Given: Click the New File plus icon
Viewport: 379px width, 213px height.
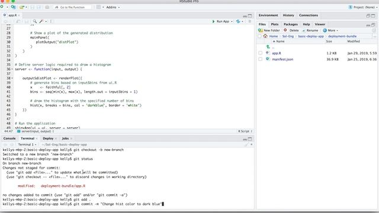Looking at the screenshot, I should tap(2, 7).
